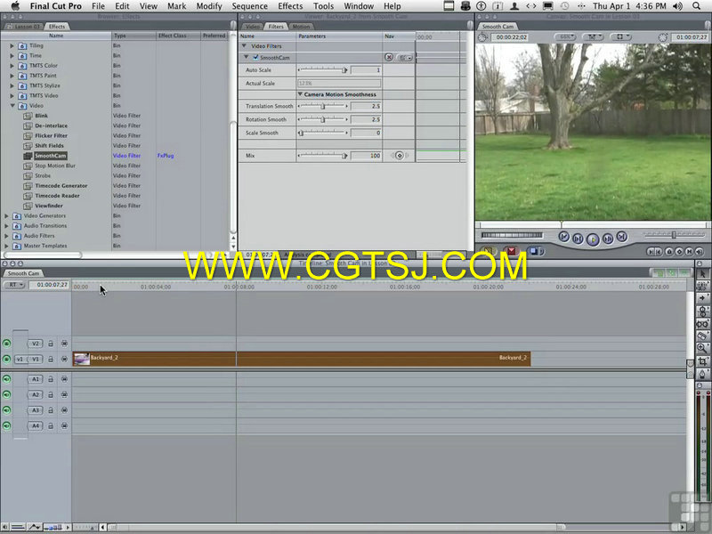This screenshot has height=534, width=712.
Task: Reset SmoothCam filter parameters with X button
Action: pyautogui.click(x=389, y=57)
